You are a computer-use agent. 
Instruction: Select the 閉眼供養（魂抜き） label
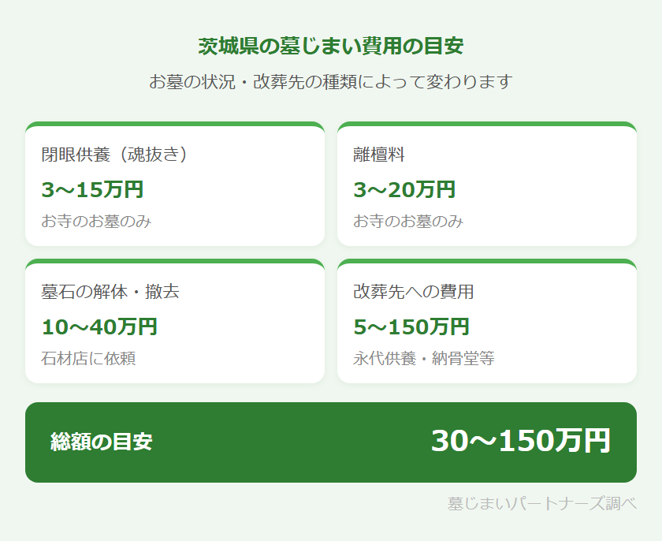[x=117, y=155]
